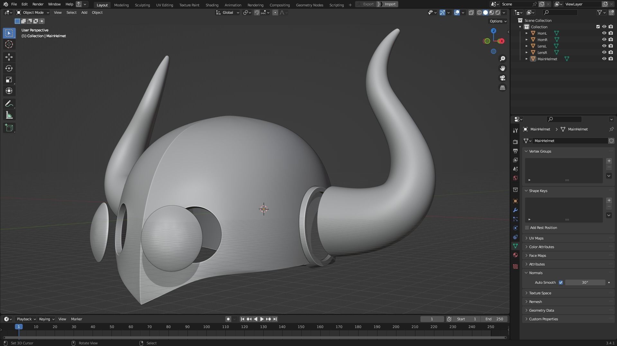The height and width of the screenshot is (346, 617).
Task: Click the End frame field in timeline
Action: click(x=495, y=319)
